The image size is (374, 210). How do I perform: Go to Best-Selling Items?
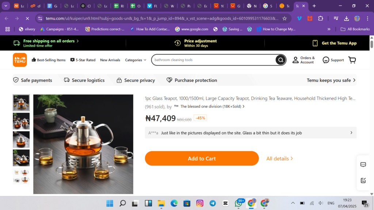coord(49,60)
